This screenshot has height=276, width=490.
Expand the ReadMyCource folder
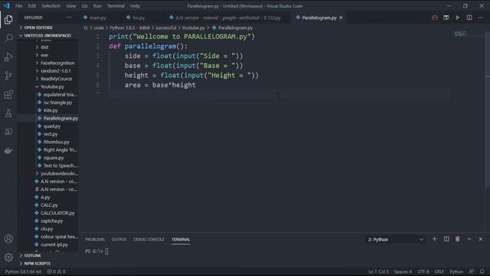[56, 79]
